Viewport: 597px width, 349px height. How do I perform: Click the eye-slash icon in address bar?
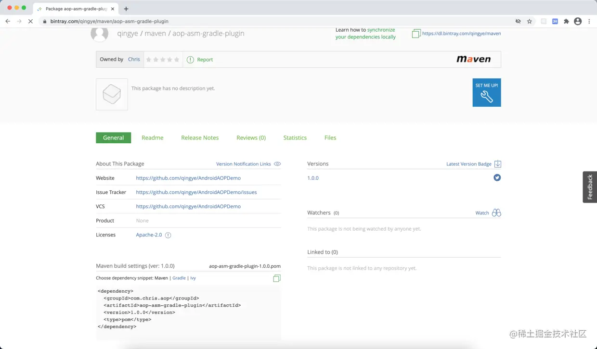tap(518, 21)
